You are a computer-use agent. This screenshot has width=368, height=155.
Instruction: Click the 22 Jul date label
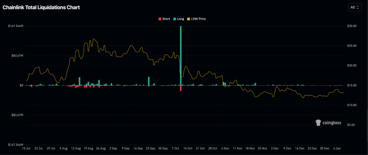39,149
